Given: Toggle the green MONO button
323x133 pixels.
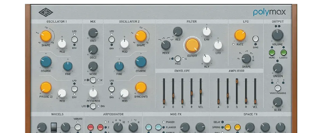Looking at the screenshot, I should click(x=272, y=52).
